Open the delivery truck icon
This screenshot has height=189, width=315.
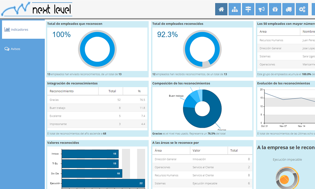click(x=289, y=9)
